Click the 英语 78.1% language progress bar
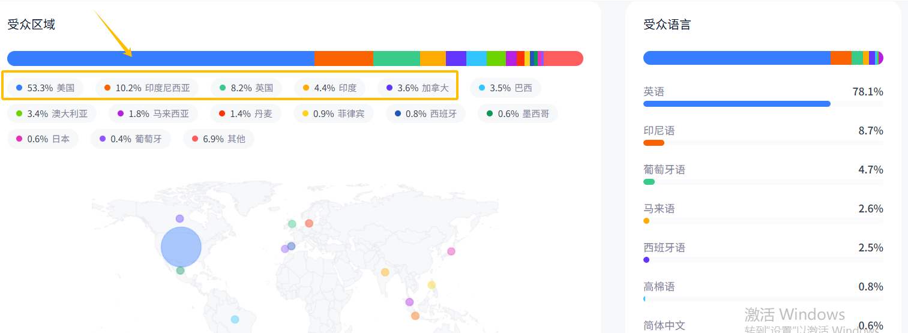 click(736, 104)
